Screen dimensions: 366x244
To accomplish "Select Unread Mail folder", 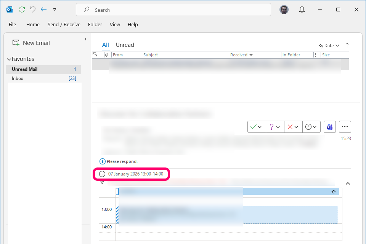I will click(x=43, y=69).
